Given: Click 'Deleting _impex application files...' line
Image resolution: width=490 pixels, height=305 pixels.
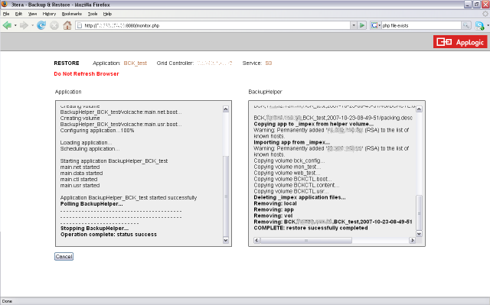Looking at the screenshot, I should [x=299, y=197].
